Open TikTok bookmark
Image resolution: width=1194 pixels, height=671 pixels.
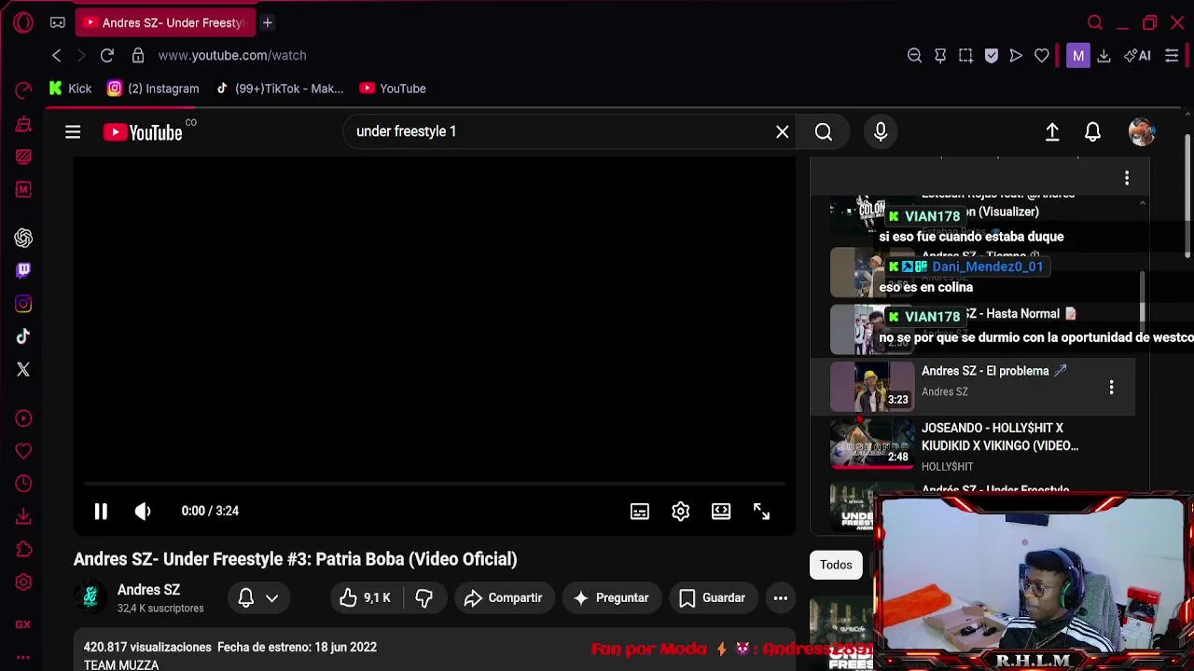pyautogui.click(x=279, y=89)
